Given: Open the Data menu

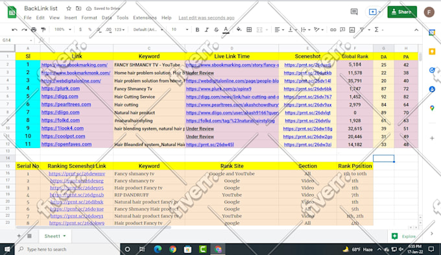Looking at the screenshot, I should click(x=106, y=18).
